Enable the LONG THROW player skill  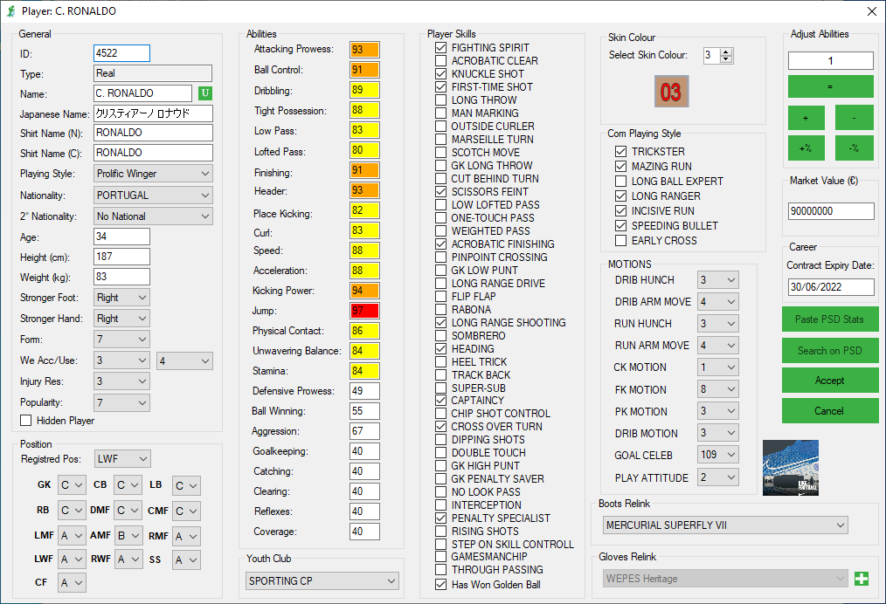coord(440,100)
